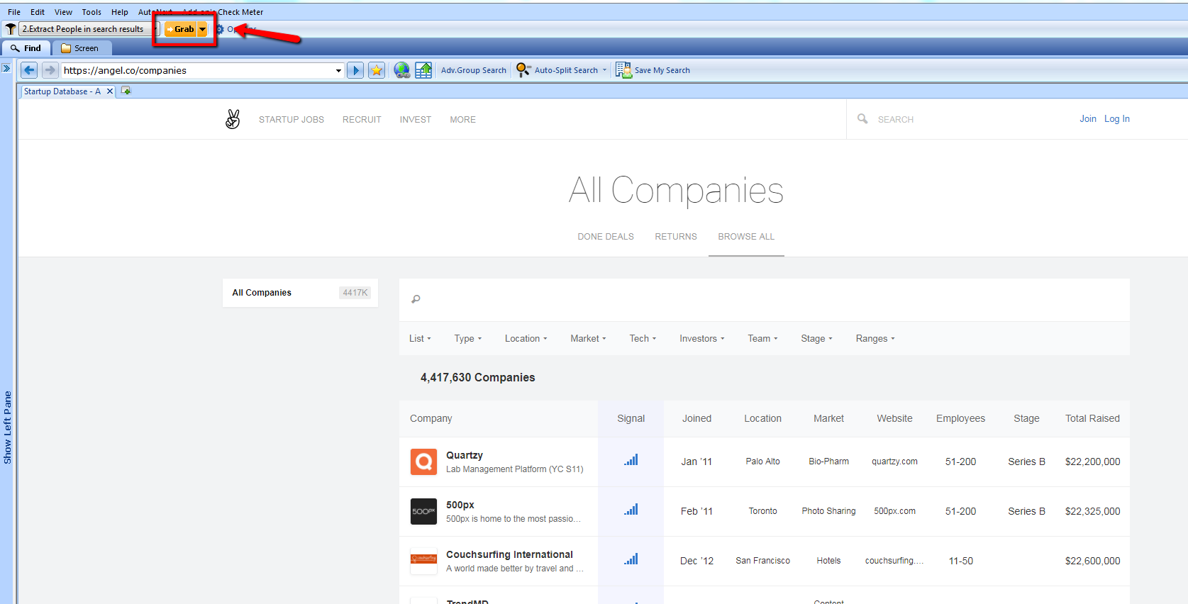Screen dimensions: 1188x604
Task: Expand the extraction template dropdown
Action: (155, 29)
